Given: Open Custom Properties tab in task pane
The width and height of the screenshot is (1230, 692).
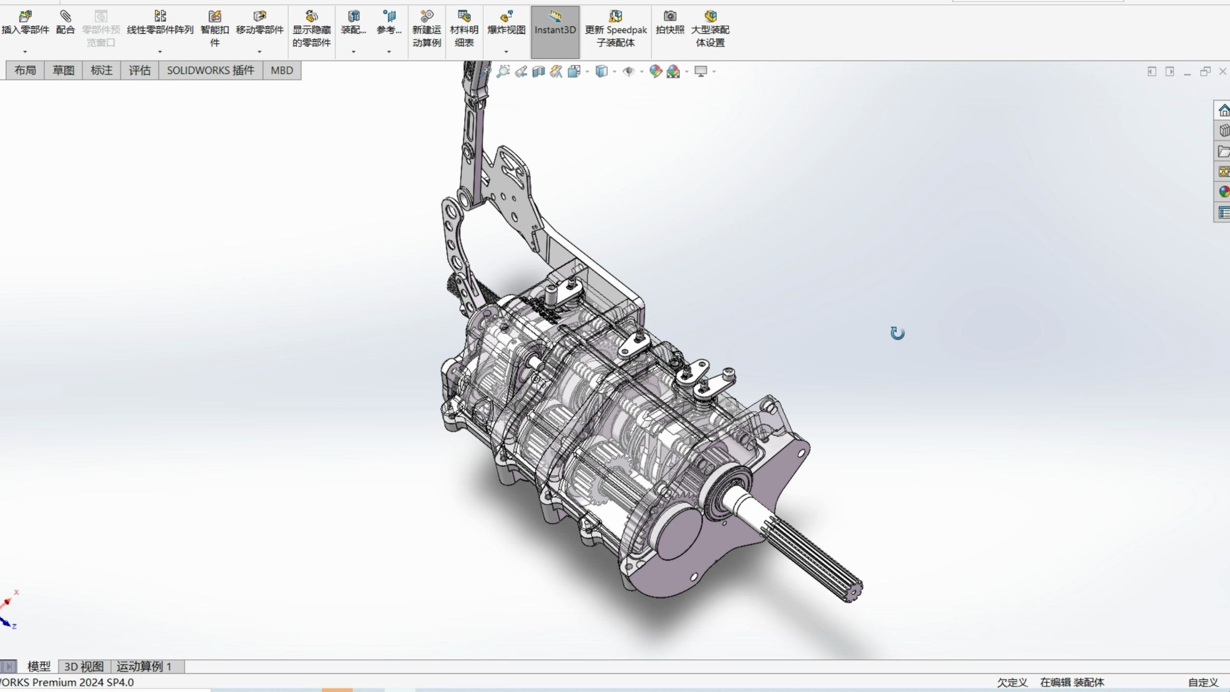Looking at the screenshot, I should pos(1223,212).
